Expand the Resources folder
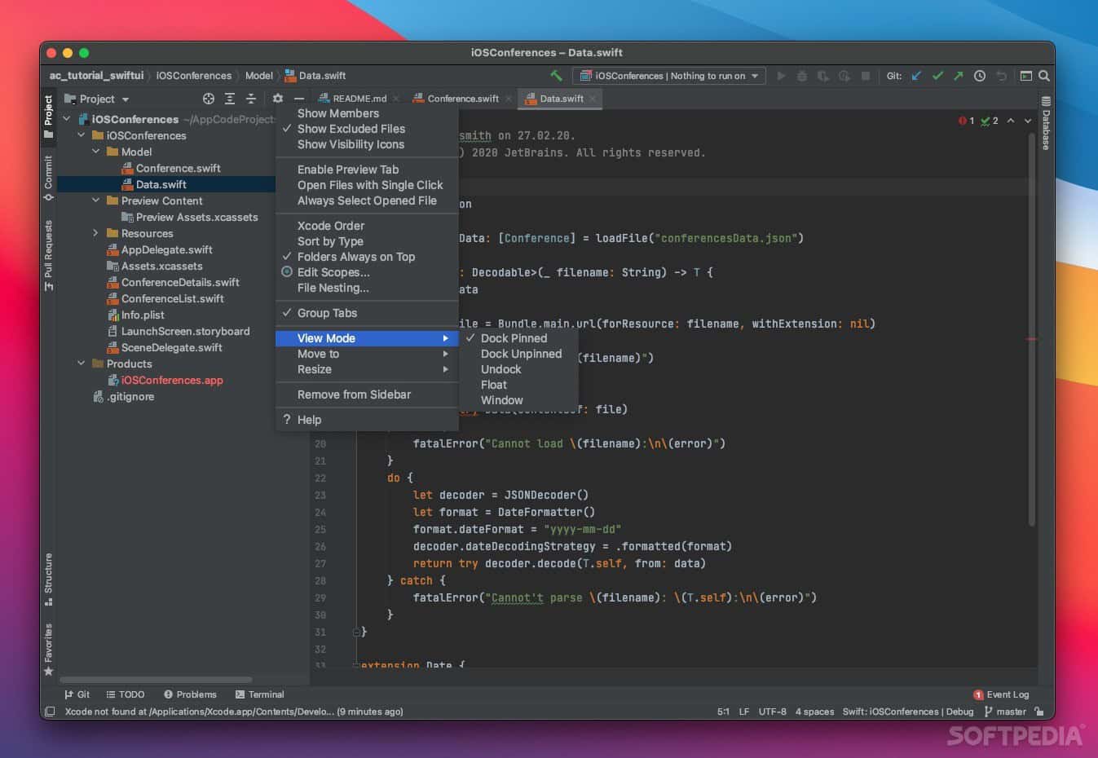The image size is (1098, 758). tap(96, 233)
